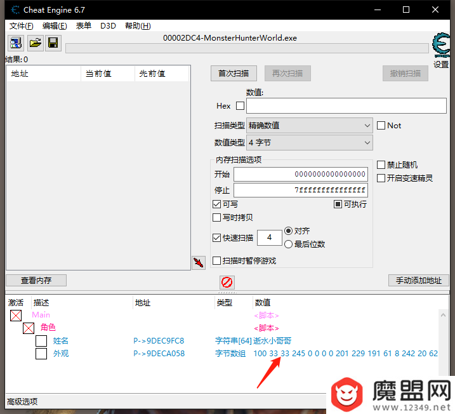Enable 开启变速精灵 checkbox

[381, 178]
